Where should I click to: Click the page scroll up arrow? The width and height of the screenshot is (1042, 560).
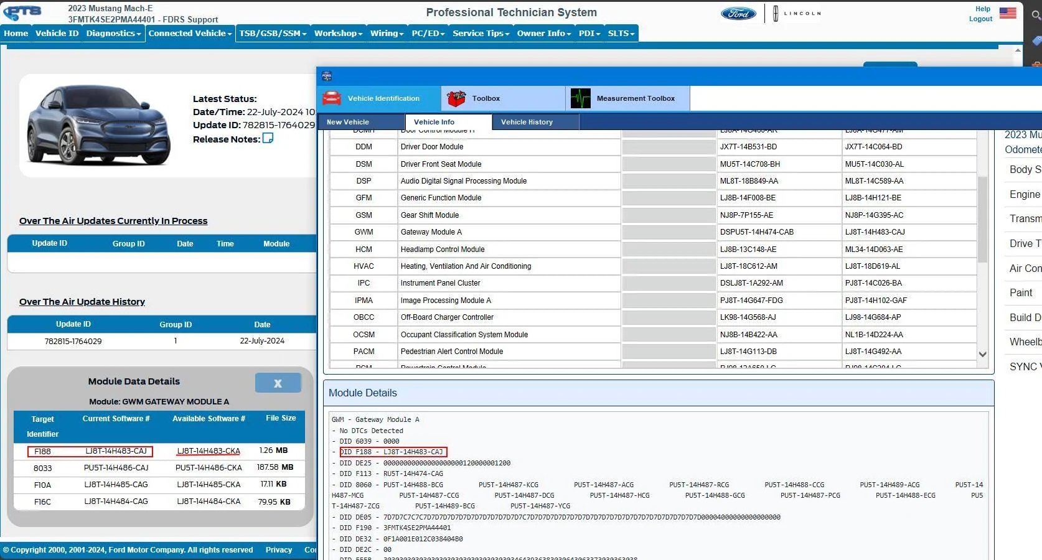point(1018,50)
